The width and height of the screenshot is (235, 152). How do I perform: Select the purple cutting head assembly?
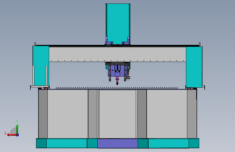coord(117,71)
